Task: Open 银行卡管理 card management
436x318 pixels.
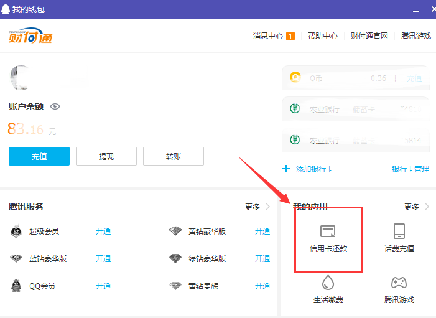Action: (x=410, y=169)
